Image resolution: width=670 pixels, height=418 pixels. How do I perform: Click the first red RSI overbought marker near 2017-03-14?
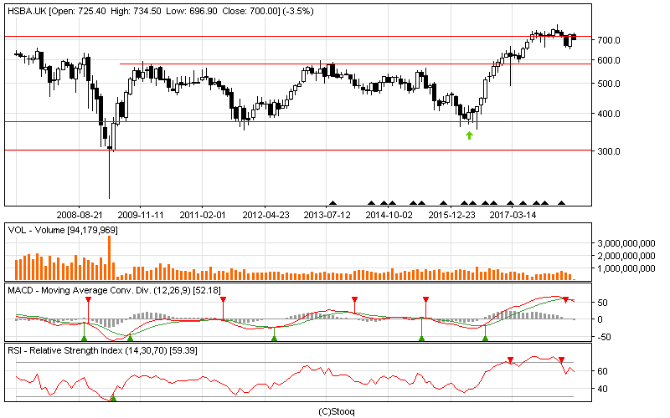(510, 360)
